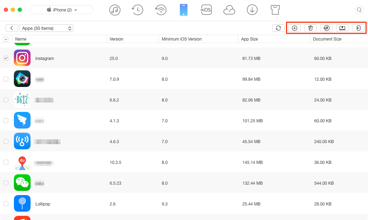Check the box for version 4.1.3 app
The image size is (368, 220).
coord(6,121)
